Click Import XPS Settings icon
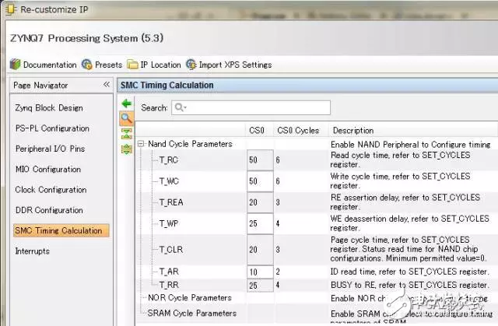This screenshot has height=326, width=498. pos(191,65)
